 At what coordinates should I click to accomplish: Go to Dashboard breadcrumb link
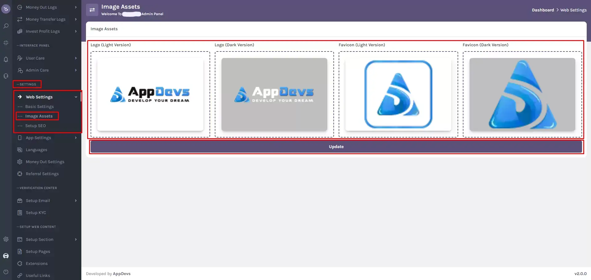pyautogui.click(x=543, y=10)
